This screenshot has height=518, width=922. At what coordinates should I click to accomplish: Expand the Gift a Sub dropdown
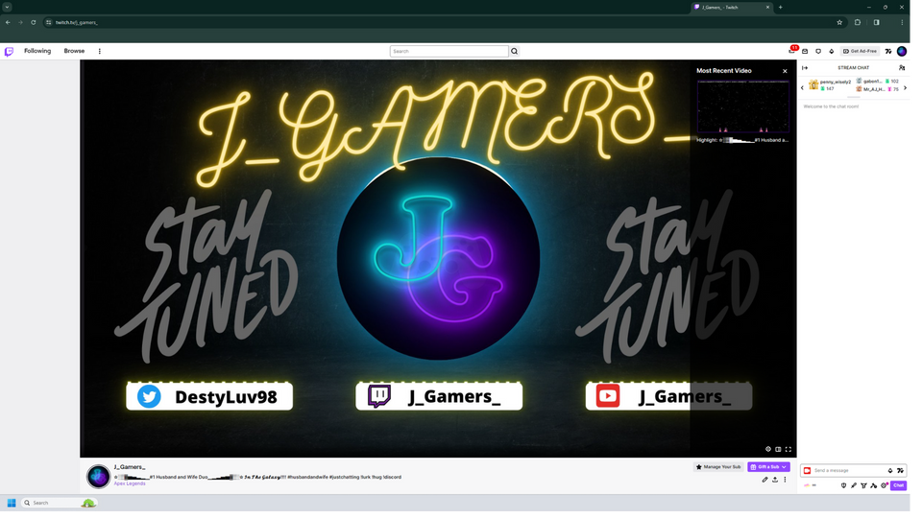click(x=785, y=467)
